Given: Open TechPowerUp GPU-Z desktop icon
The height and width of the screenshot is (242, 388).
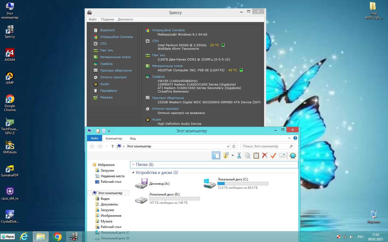Looking at the screenshot, I should [10, 126].
